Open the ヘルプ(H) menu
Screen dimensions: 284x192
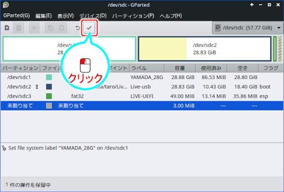pyautogui.click(x=170, y=16)
